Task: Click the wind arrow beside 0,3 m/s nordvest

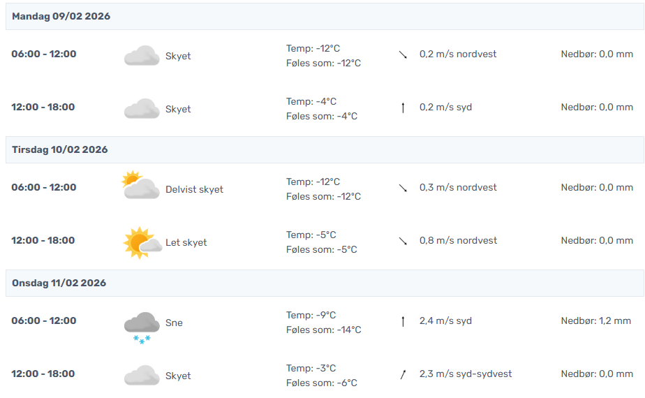Action: coord(403,188)
